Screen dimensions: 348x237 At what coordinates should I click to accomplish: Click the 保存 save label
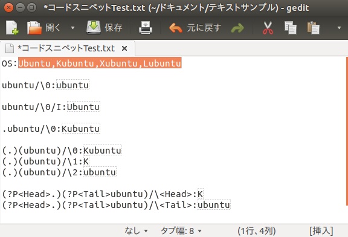point(114,28)
